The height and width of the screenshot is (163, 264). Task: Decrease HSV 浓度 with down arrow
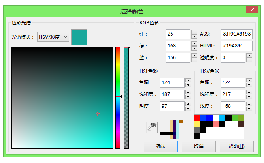point(249,109)
